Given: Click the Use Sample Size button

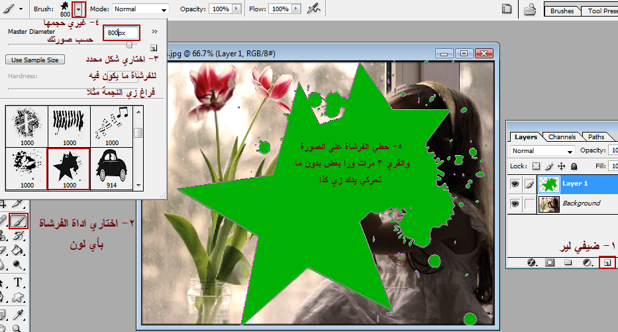Looking at the screenshot, I should coord(35,60).
